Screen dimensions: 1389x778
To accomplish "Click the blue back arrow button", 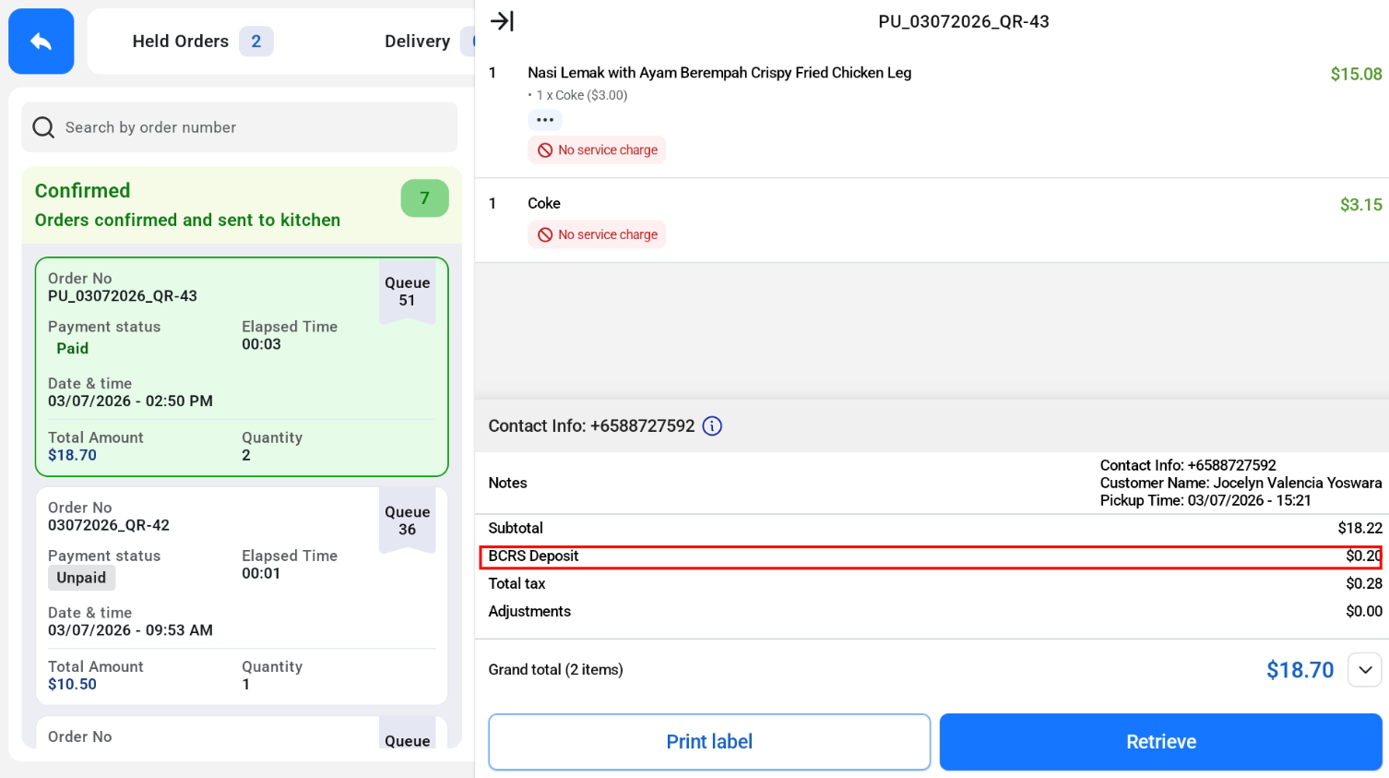I will 41,42.
